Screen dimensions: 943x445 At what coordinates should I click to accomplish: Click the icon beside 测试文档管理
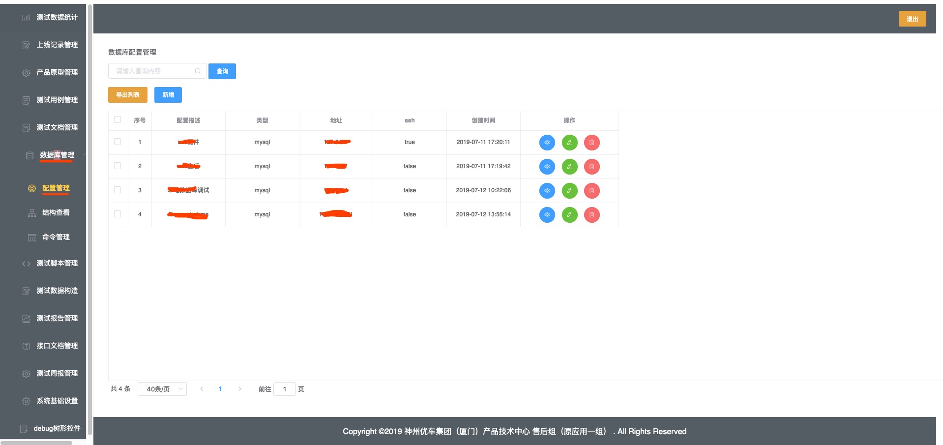(26, 128)
